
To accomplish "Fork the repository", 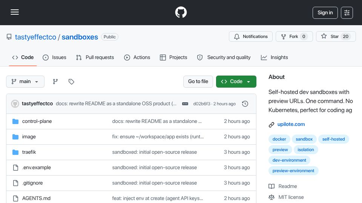I will tap(294, 36).
